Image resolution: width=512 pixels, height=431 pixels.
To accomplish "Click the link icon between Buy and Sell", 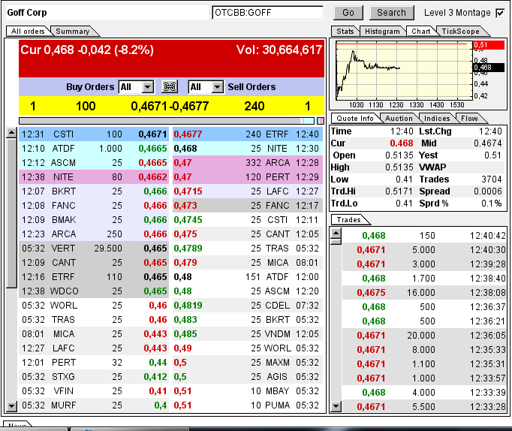I will pos(170,87).
